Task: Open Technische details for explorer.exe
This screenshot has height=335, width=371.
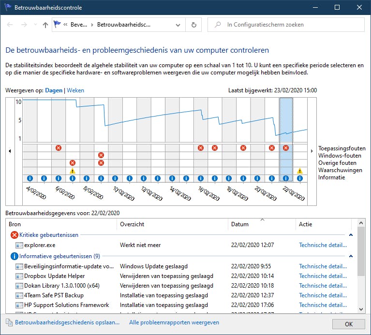Action: [x=323, y=245]
